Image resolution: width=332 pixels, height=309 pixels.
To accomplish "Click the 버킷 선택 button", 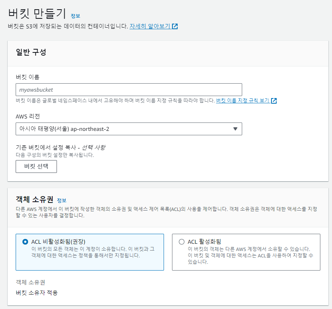I will [x=36, y=167].
